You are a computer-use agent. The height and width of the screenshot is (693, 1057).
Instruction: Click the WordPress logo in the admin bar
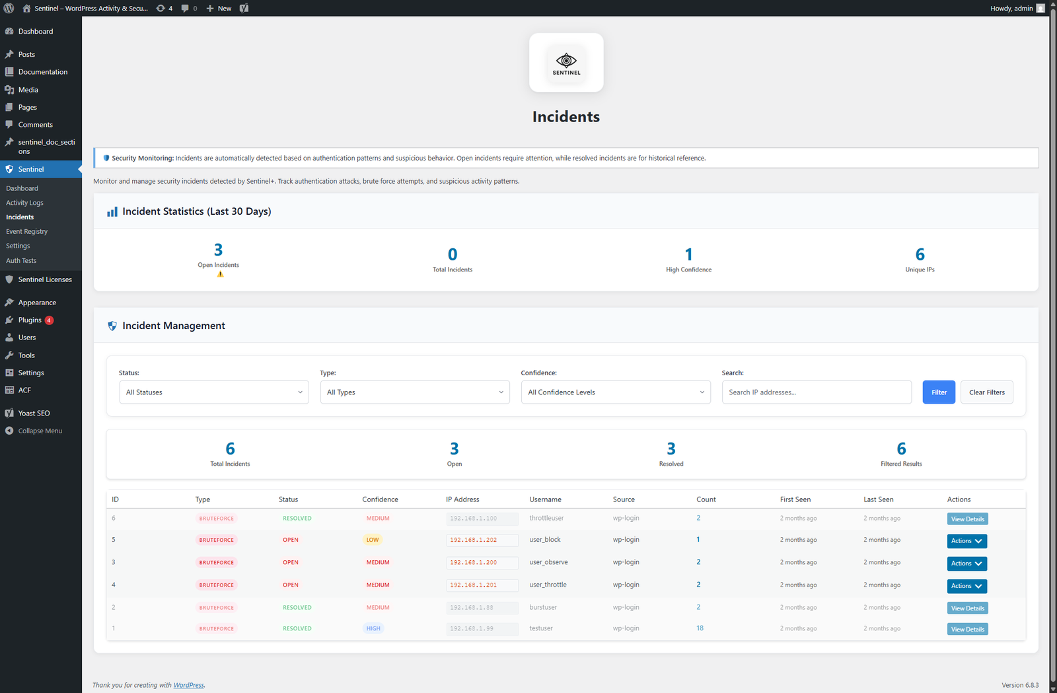tap(9, 8)
